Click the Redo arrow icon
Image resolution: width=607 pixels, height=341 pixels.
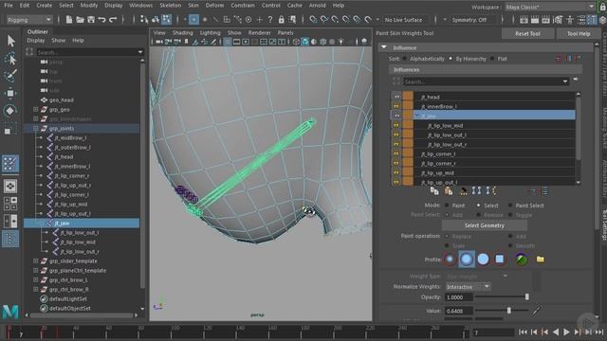113,19
